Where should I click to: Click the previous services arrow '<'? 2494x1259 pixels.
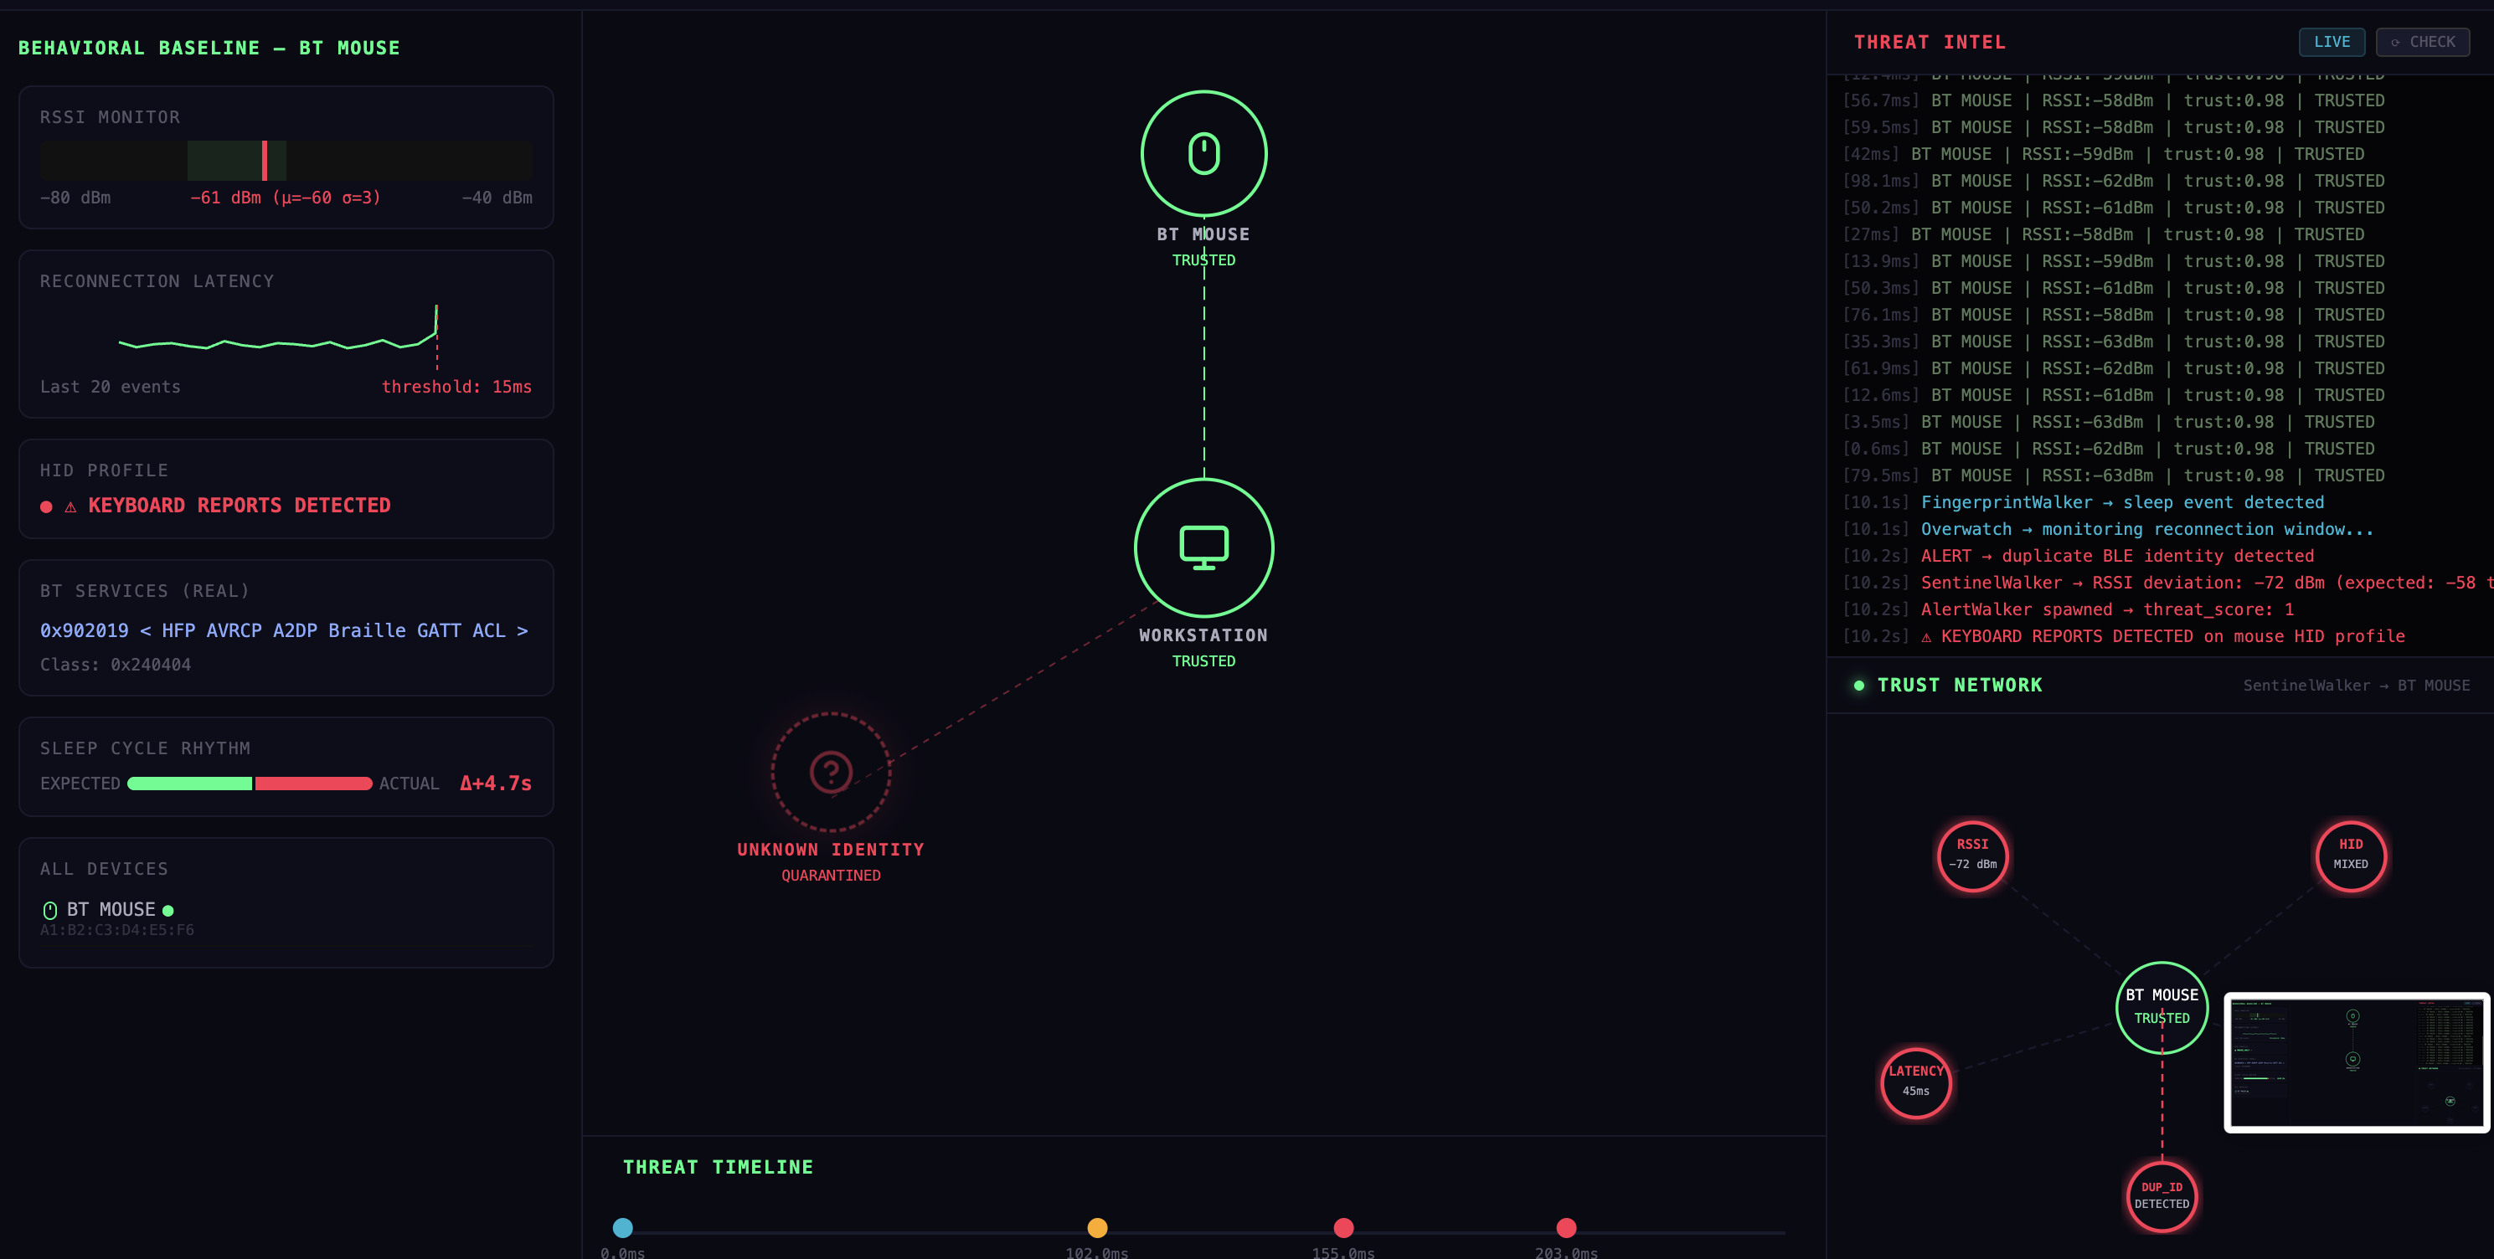pyautogui.click(x=145, y=631)
